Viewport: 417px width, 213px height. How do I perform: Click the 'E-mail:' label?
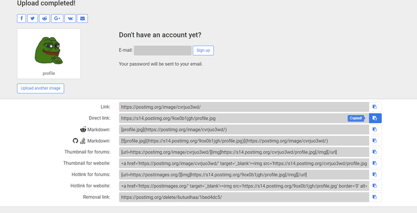pos(126,50)
